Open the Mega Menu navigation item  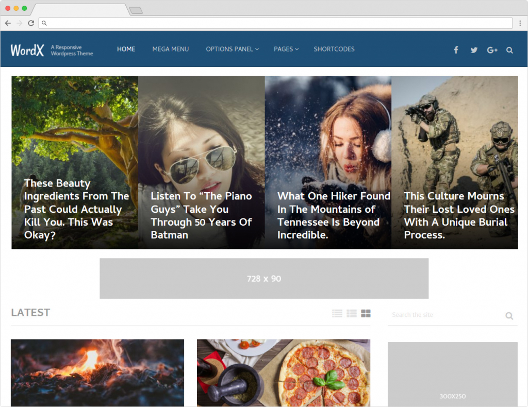pos(170,49)
